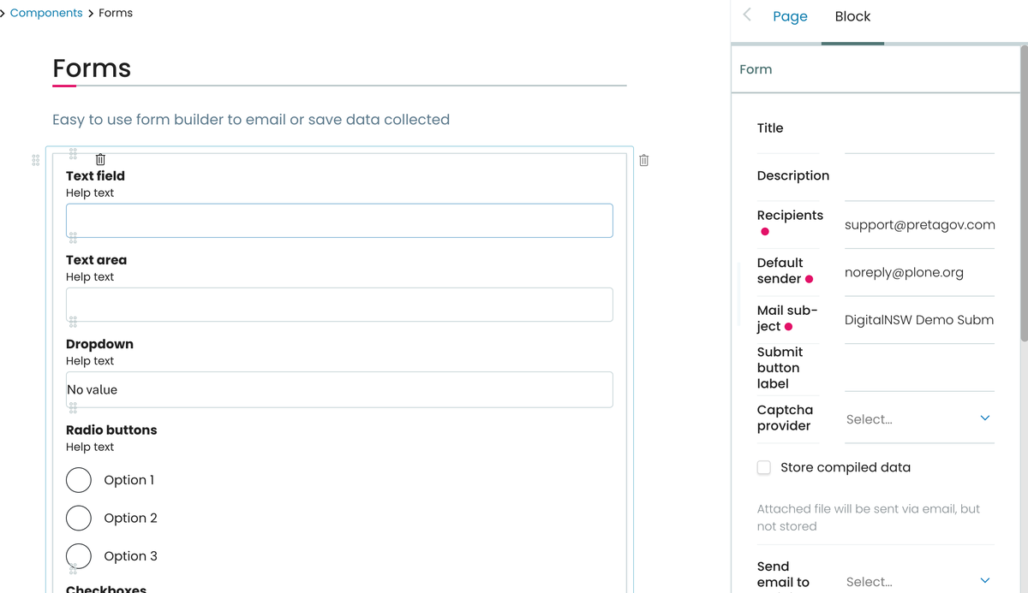
Task: Click the Help text under Text field
Action: click(90, 193)
